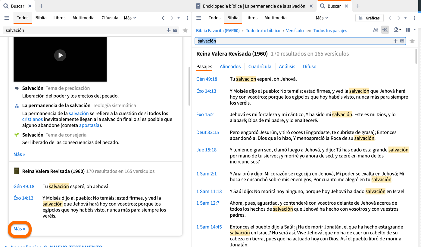Close the second Buscar tab

tap(346, 6)
